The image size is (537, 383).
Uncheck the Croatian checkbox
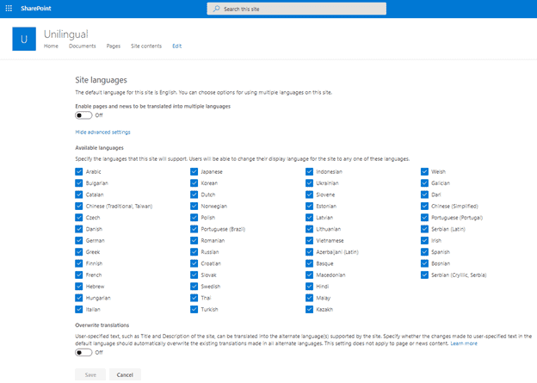pos(194,263)
